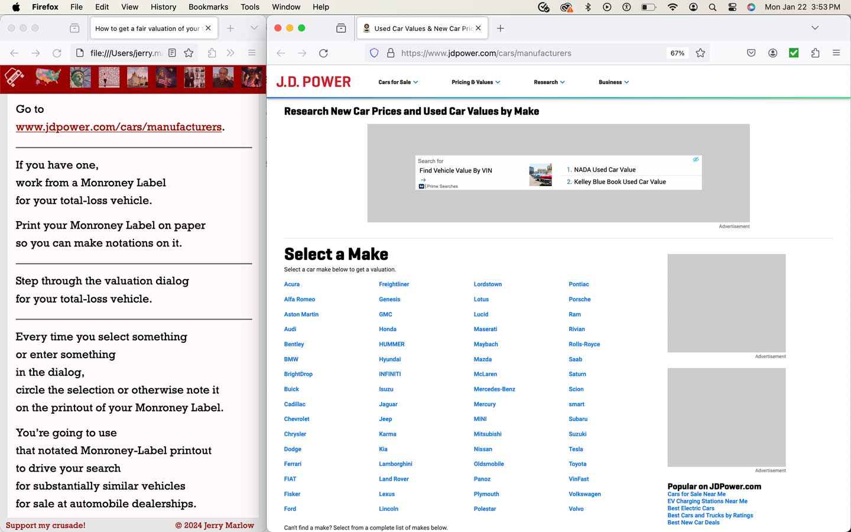
Task: Open the Siri icon in menu bar
Action: coord(751,7)
